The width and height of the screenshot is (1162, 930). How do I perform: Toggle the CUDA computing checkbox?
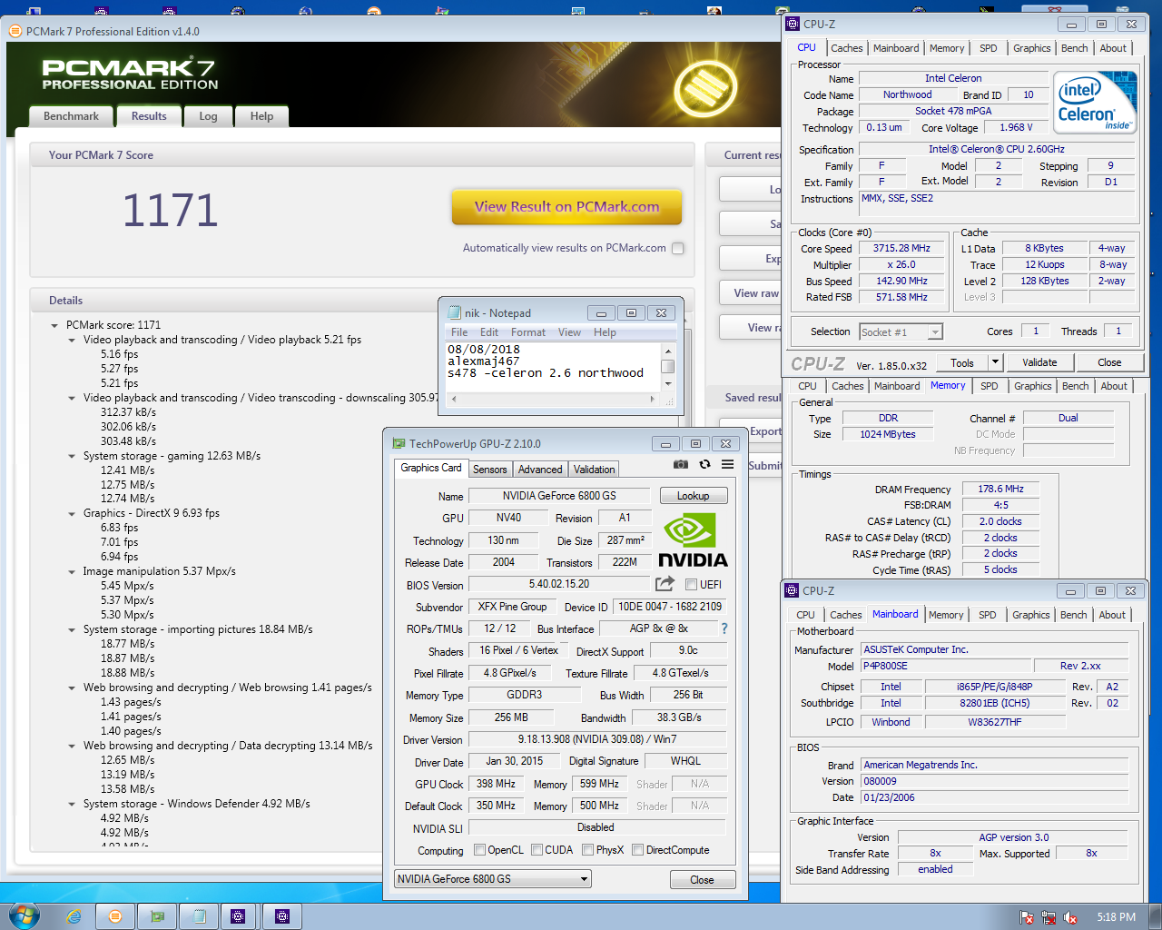tap(537, 850)
